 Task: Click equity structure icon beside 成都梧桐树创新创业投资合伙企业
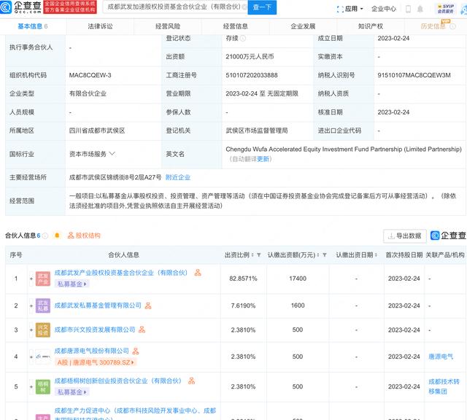(192, 381)
